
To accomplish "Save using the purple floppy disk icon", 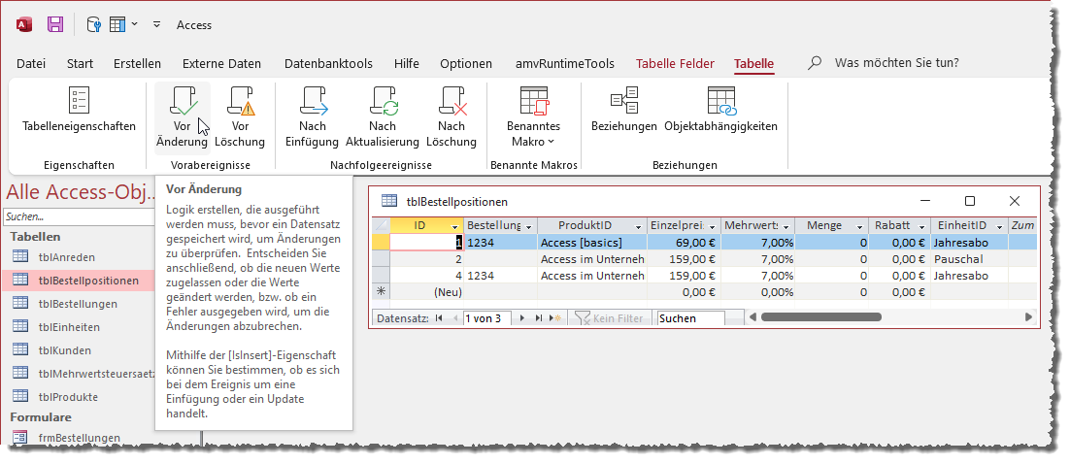I will pos(55,24).
